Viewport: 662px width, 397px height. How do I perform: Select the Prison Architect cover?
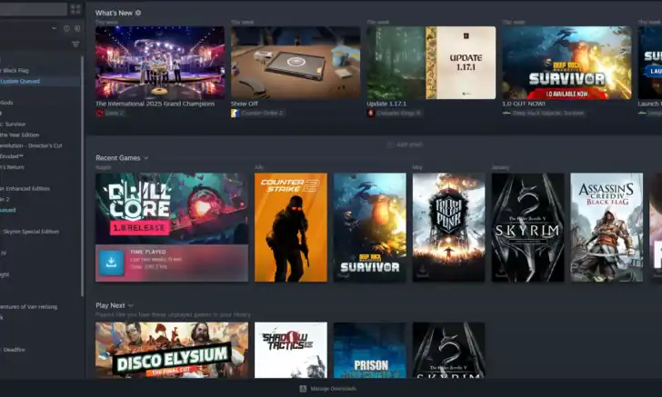[x=370, y=350]
